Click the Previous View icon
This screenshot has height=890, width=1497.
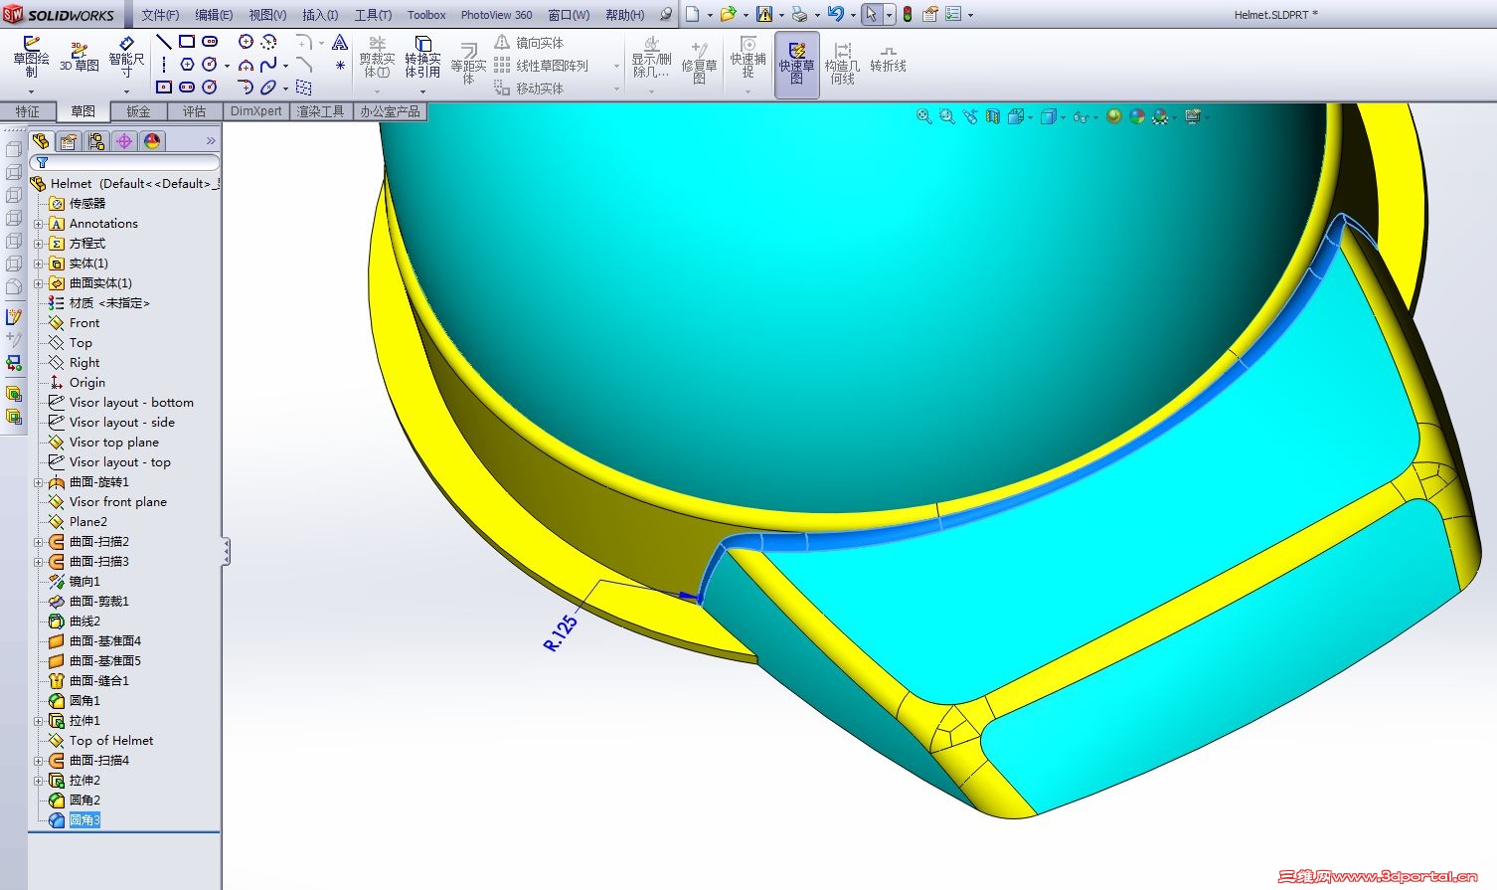970,116
